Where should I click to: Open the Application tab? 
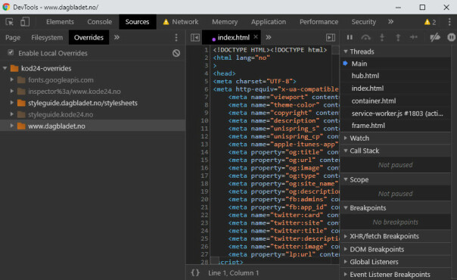[269, 22]
